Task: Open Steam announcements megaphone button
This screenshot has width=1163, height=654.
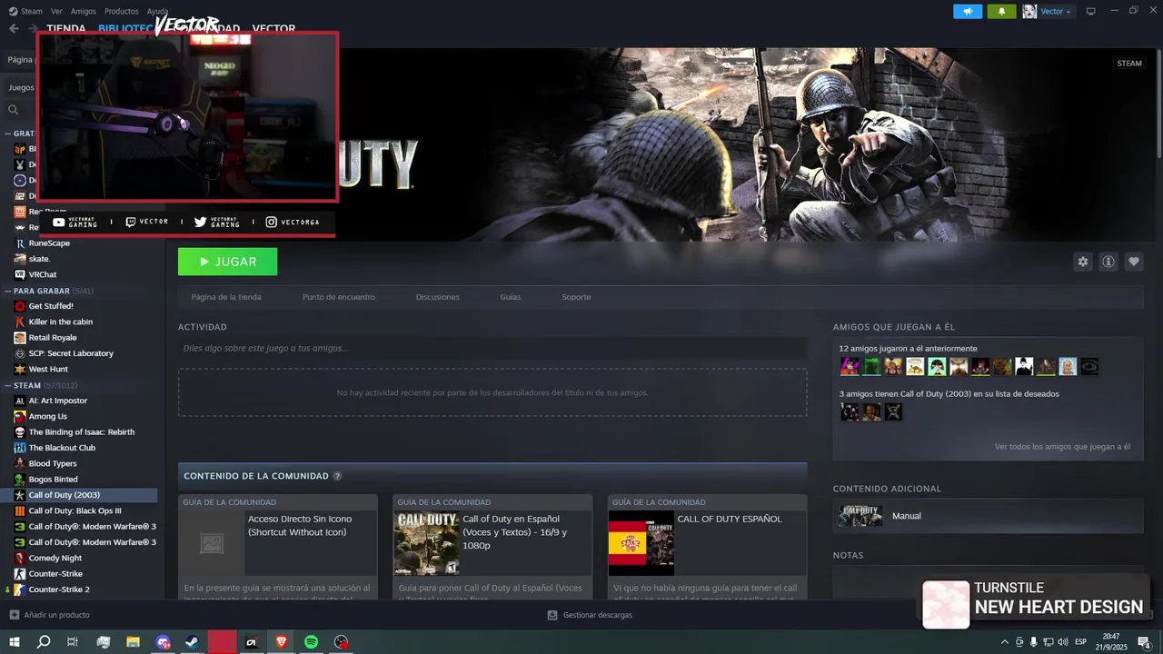Action: (968, 11)
